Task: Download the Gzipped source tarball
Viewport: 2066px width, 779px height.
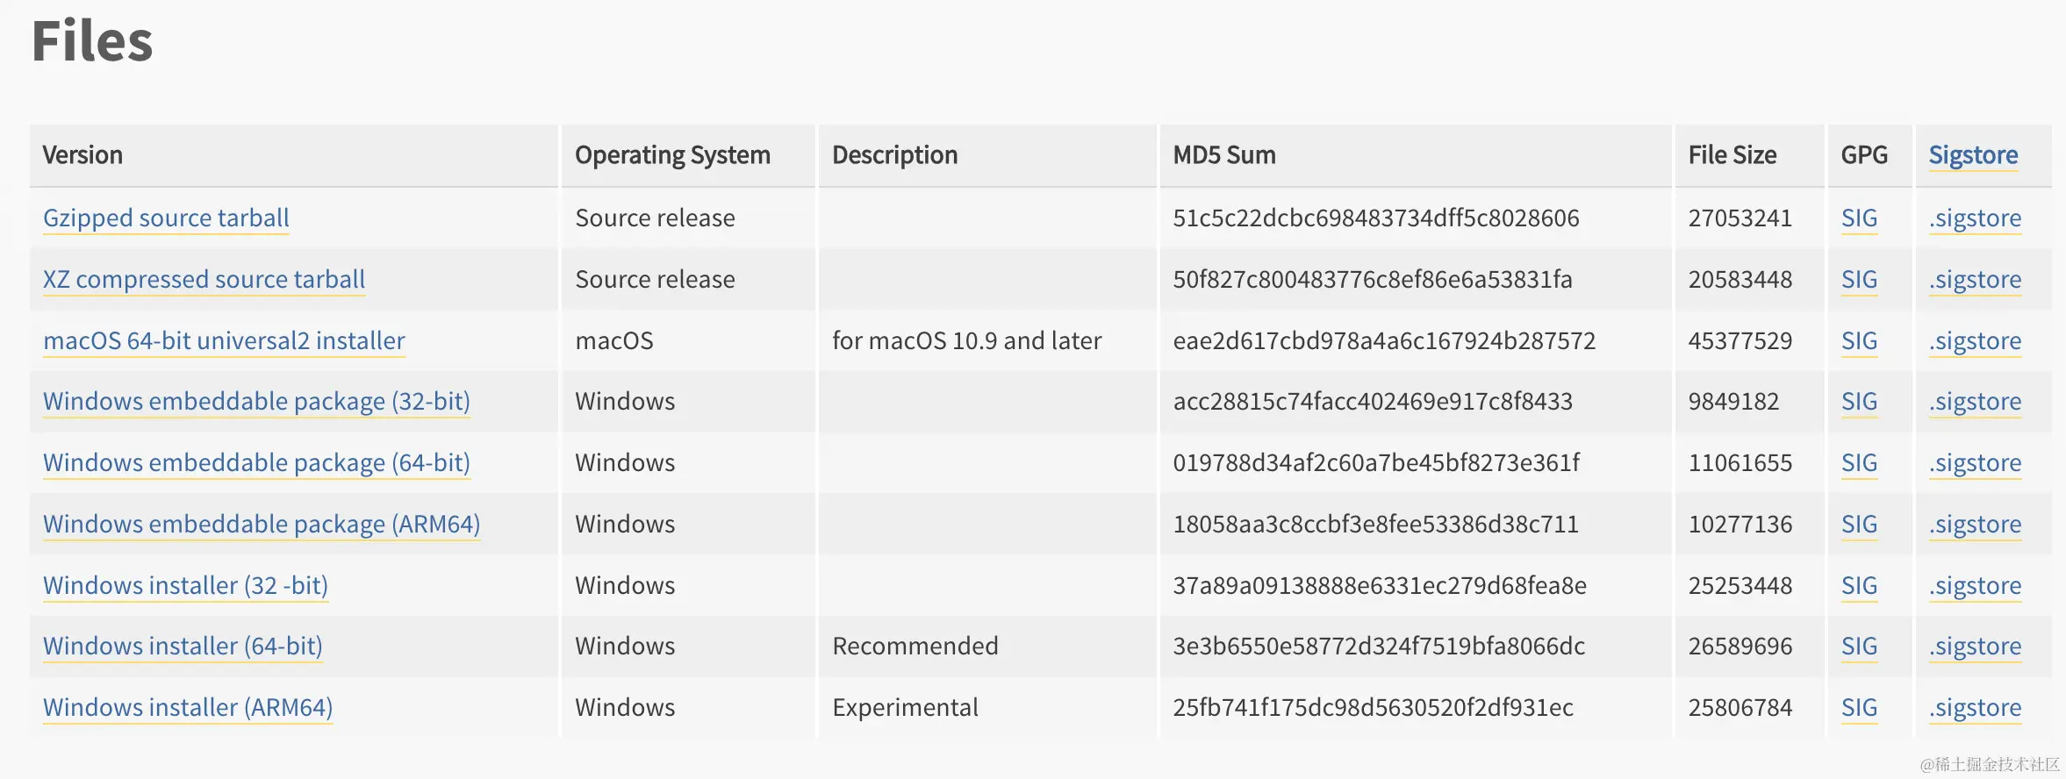Action: pyautogui.click(x=165, y=218)
